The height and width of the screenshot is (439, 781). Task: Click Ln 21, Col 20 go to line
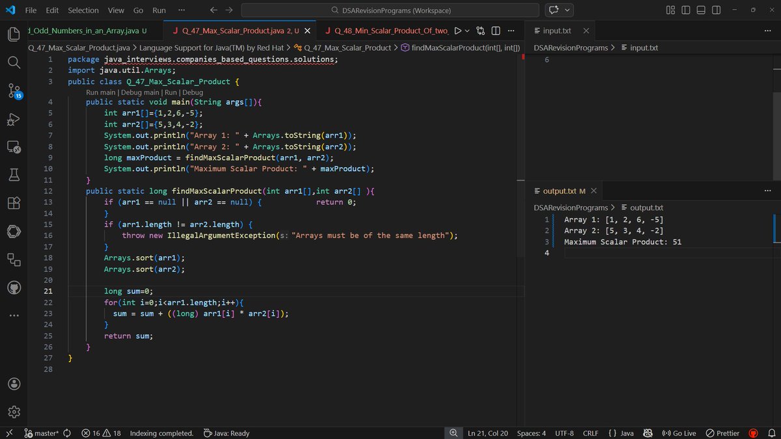tap(487, 433)
